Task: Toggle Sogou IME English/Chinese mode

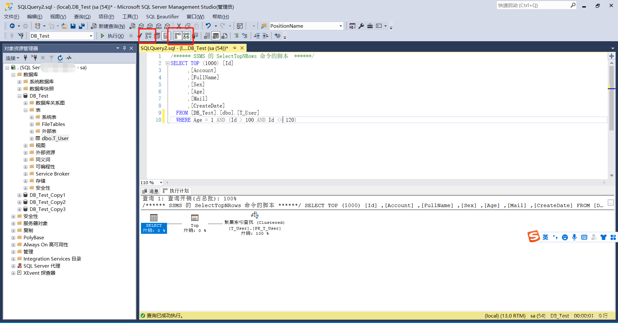Action: point(545,237)
